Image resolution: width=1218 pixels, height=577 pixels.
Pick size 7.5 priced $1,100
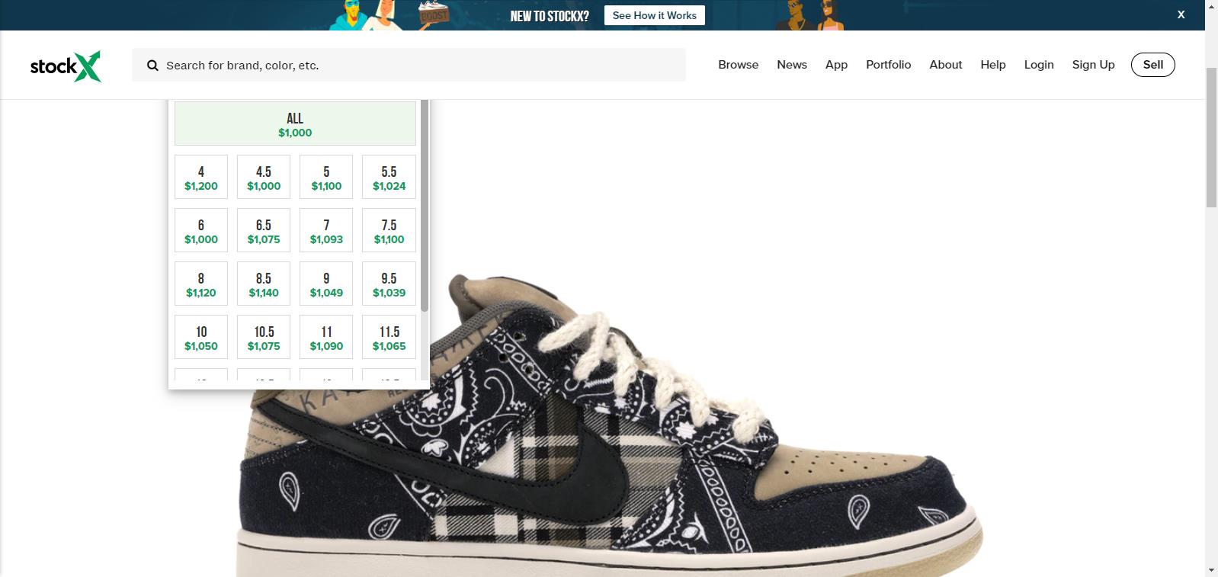click(x=389, y=231)
